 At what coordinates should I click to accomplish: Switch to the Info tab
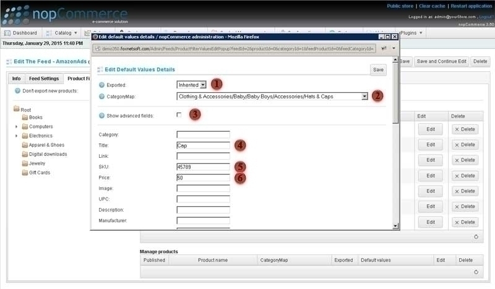[17, 79]
